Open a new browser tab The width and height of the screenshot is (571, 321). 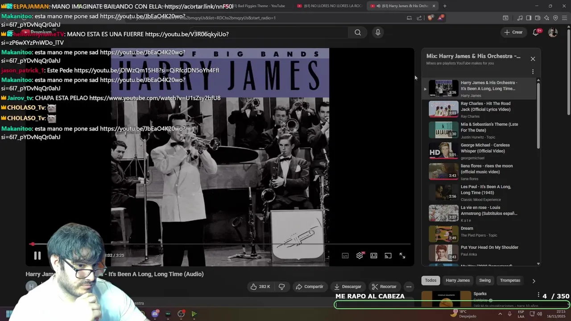[x=444, y=6]
